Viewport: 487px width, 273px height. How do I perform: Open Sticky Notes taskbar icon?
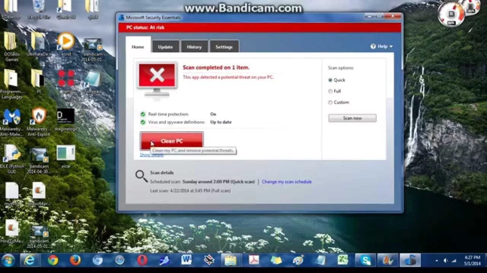click(276, 260)
